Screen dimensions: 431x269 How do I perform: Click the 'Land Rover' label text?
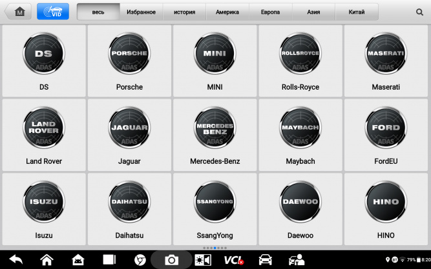tap(44, 161)
